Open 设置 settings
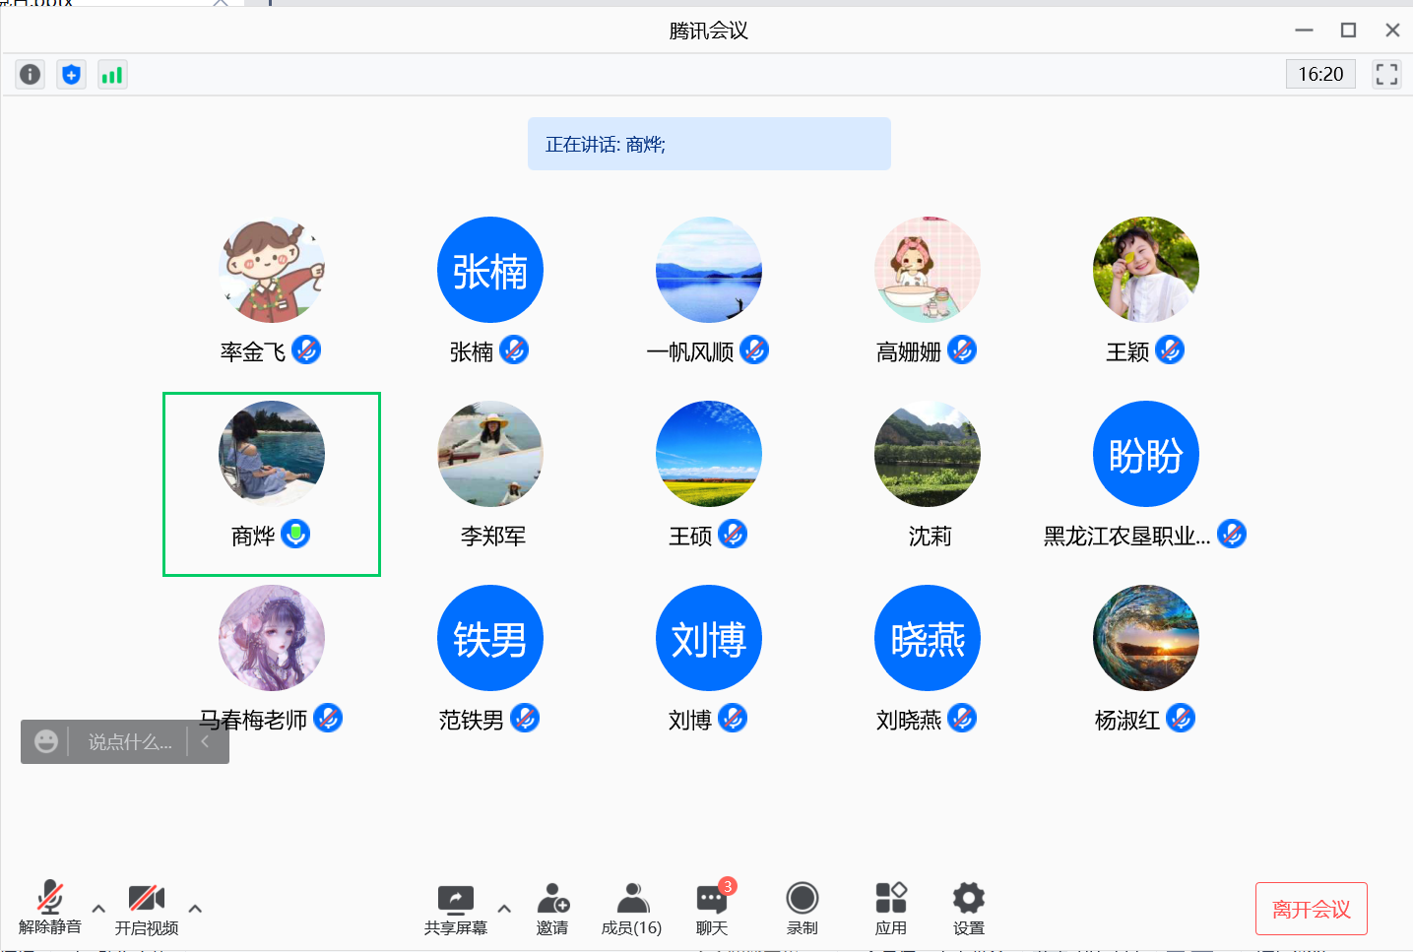This screenshot has width=1413, height=952. click(969, 908)
